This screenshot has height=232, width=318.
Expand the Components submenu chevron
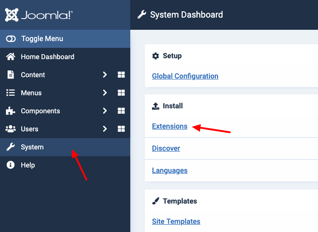click(x=104, y=111)
